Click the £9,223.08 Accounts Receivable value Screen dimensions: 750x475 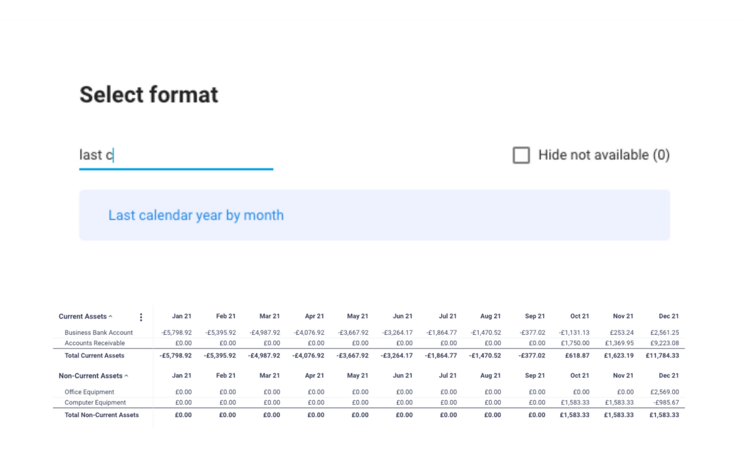tap(664, 343)
